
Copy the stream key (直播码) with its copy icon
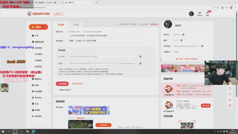pyautogui.click(x=140, y=63)
